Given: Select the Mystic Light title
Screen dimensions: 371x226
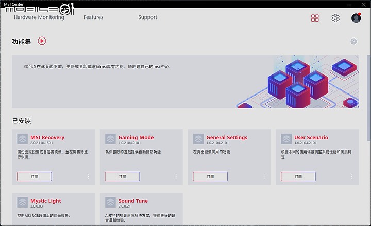Looking at the screenshot, I should [x=46, y=201].
